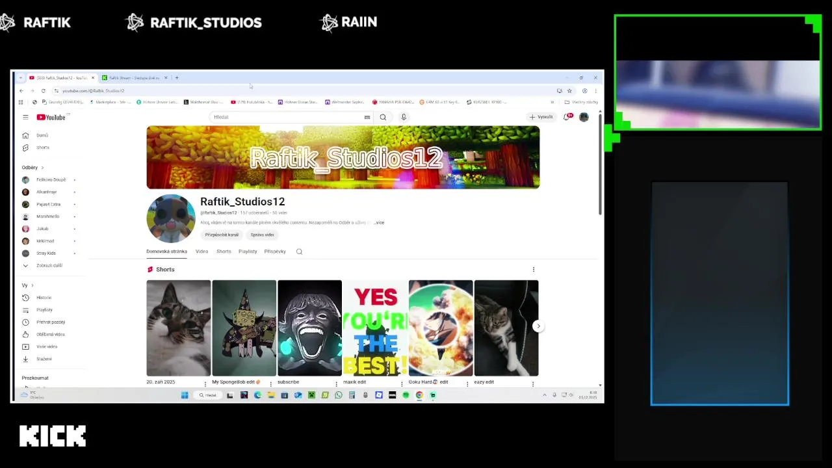Open the 'Goku Hard edit' short
Viewport: 832px width, 468px height.
[x=441, y=328]
